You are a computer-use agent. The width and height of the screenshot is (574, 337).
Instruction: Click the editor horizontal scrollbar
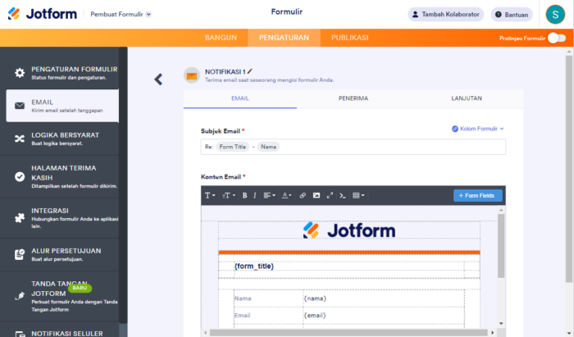(x=348, y=333)
